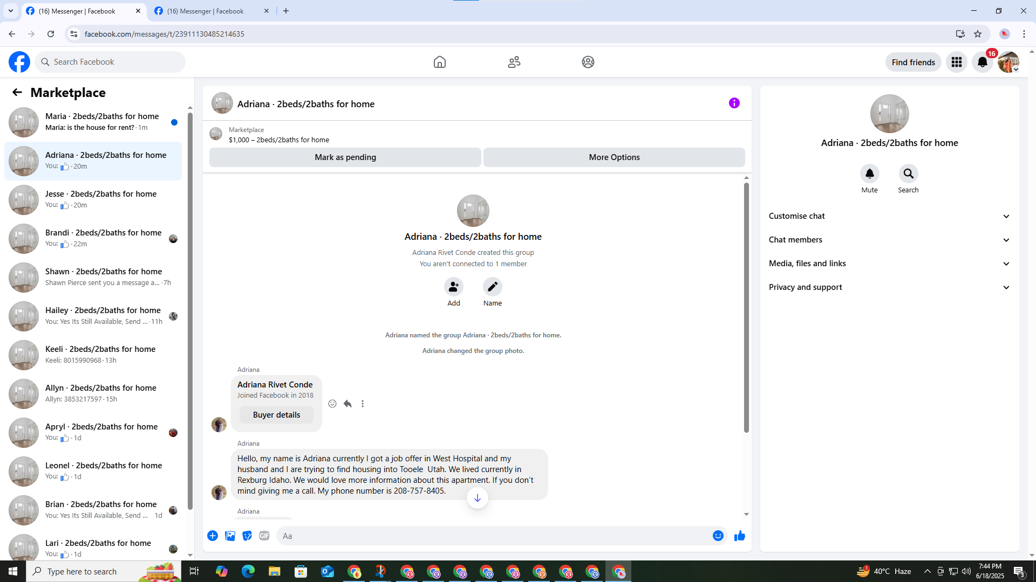Open the $1,000 2beds/2baths listing link

coord(278,140)
